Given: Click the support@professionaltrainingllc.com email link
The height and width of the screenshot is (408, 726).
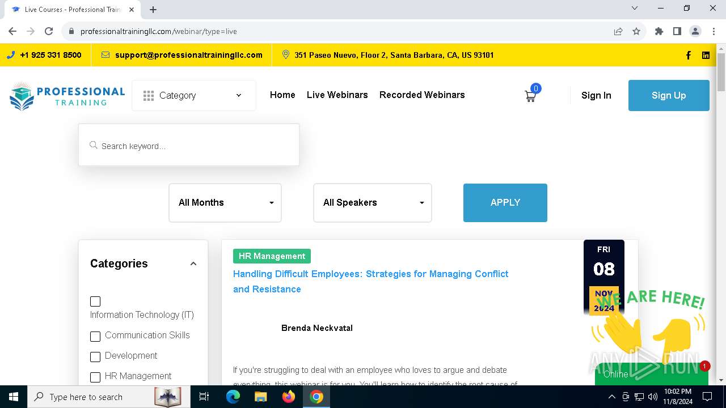Looking at the screenshot, I should coord(189,55).
